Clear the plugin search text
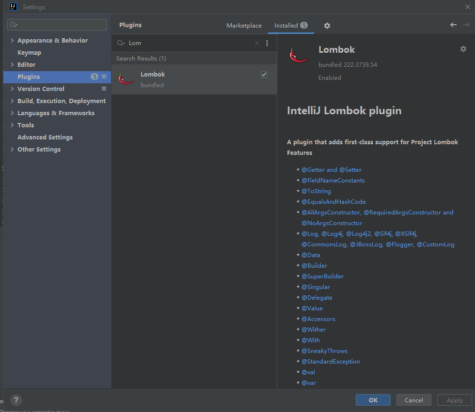This screenshot has height=412, width=475. click(256, 43)
